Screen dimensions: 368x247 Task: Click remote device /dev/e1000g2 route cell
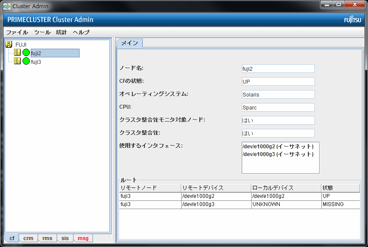(x=216, y=196)
